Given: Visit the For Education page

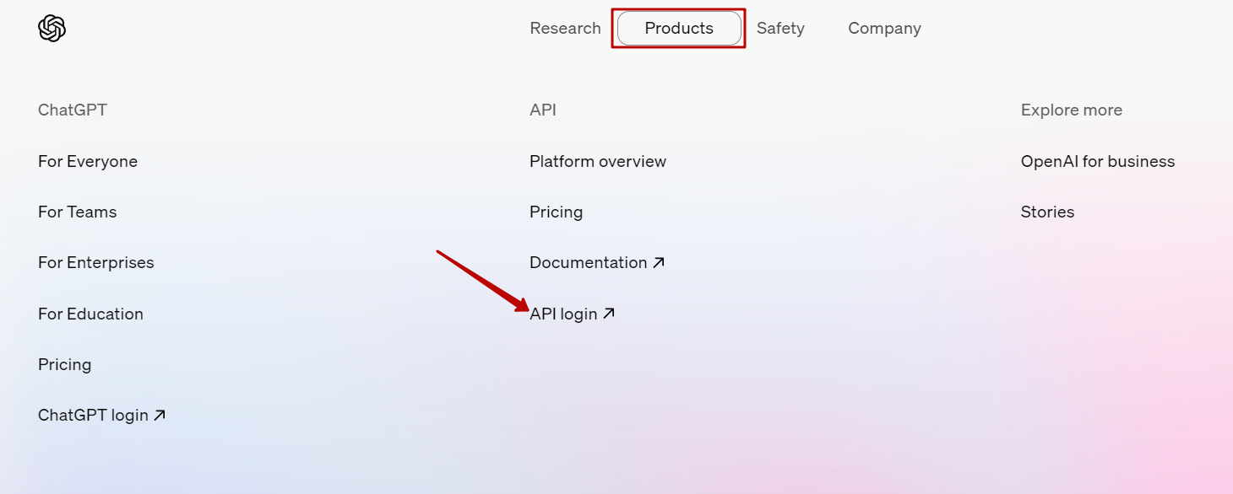Looking at the screenshot, I should [x=90, y=314].
